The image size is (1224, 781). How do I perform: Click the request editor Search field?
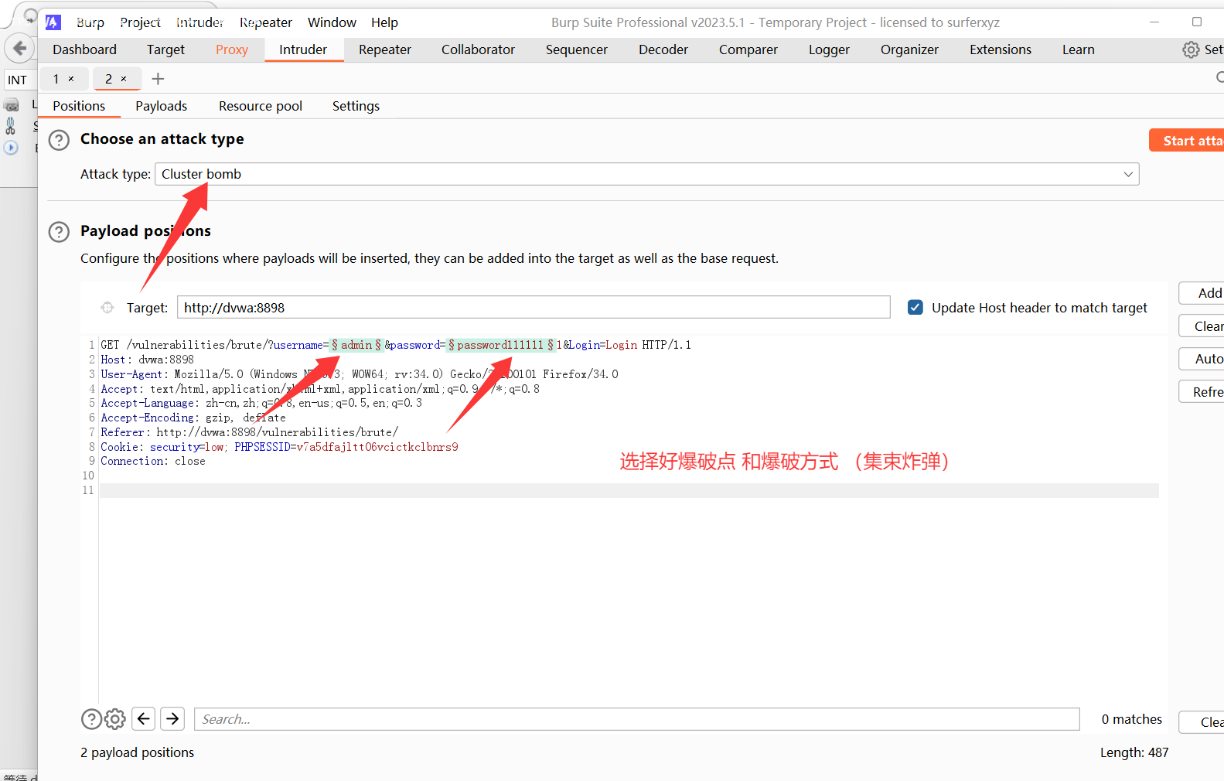636,719
